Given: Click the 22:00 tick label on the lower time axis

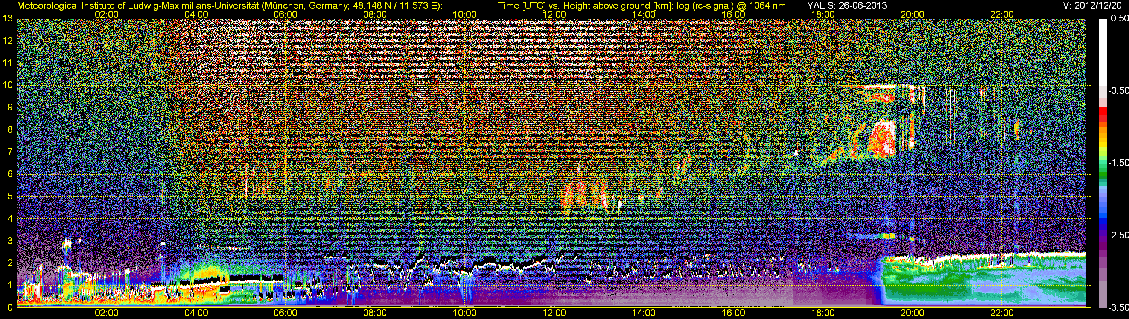Looking at the screenshot, I should pos(1002,313).
